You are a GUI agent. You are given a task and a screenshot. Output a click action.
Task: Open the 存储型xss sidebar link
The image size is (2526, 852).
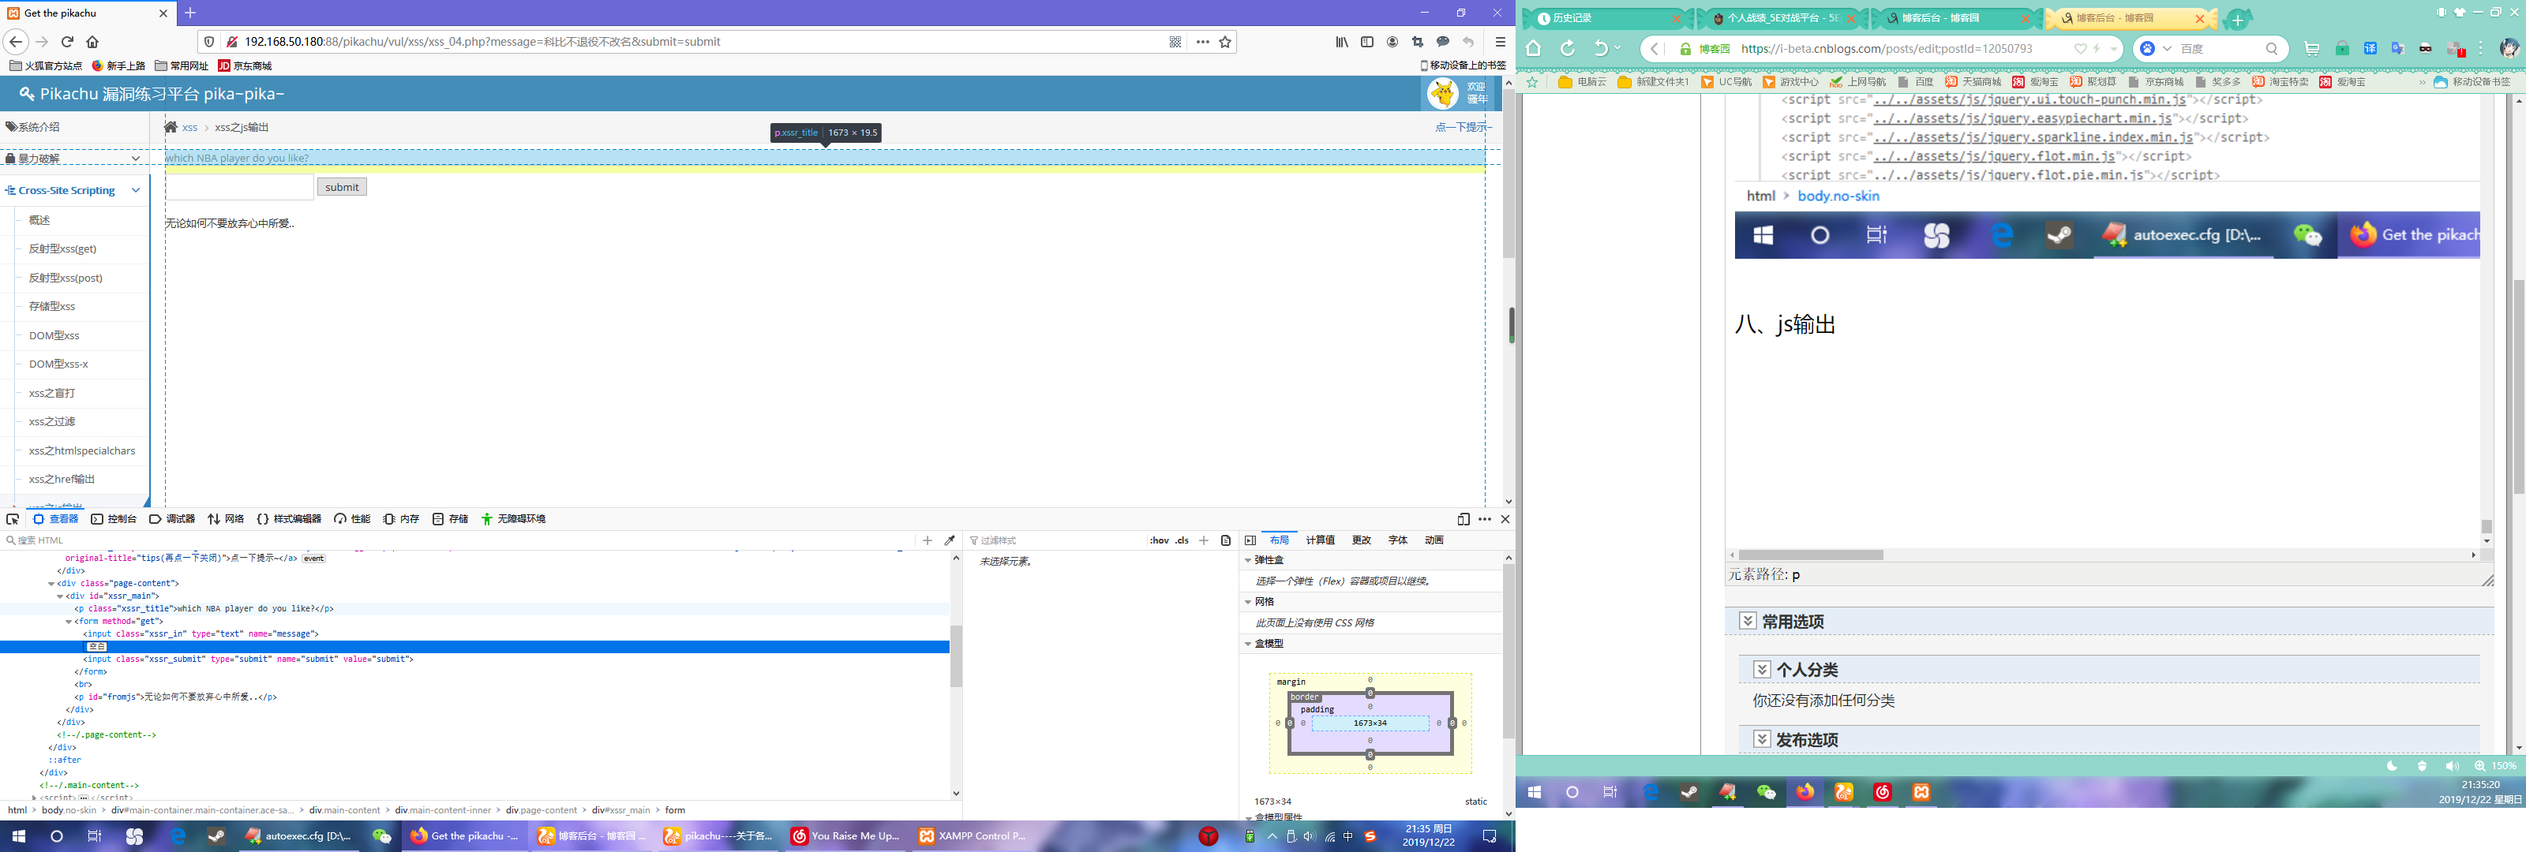click(x=52, y=306)
